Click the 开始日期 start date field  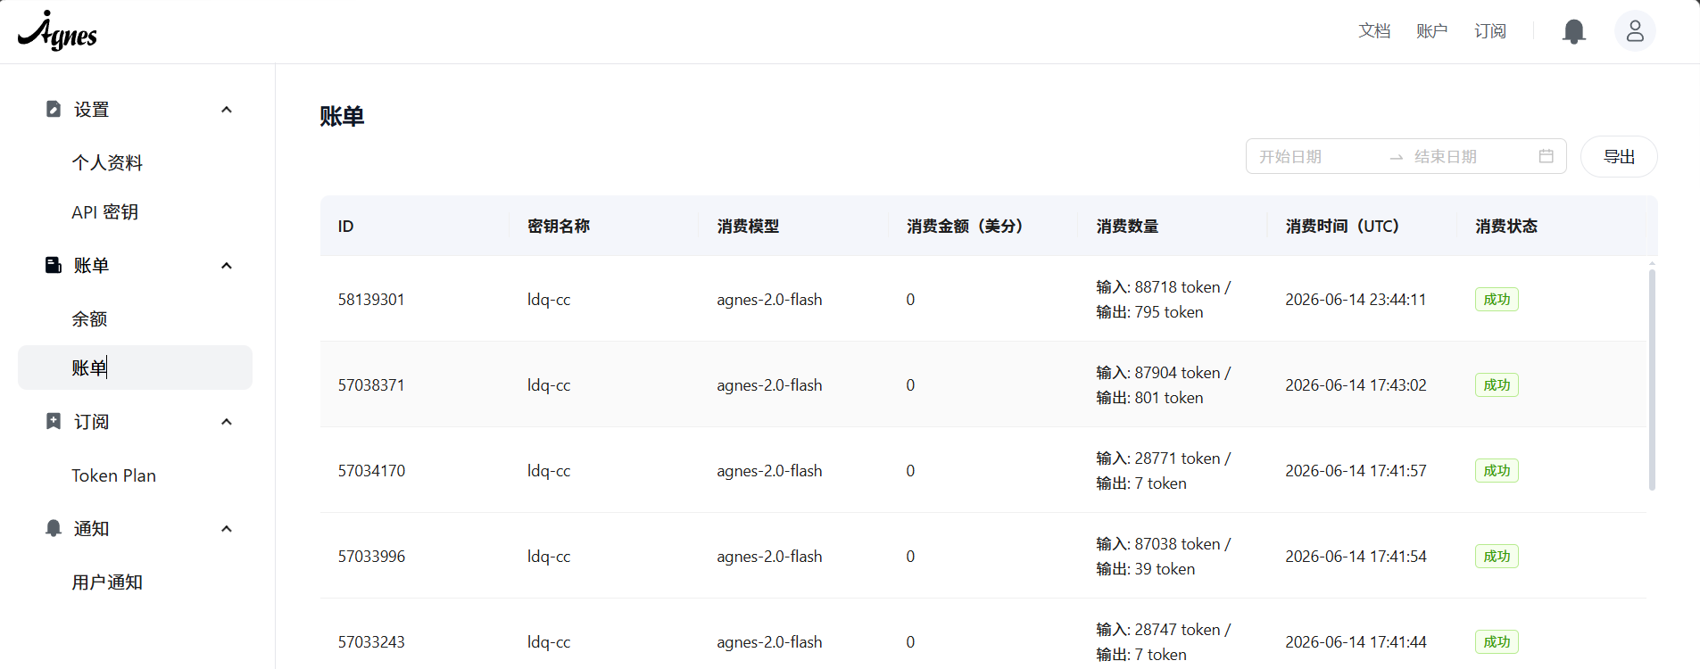point(1316,157)
